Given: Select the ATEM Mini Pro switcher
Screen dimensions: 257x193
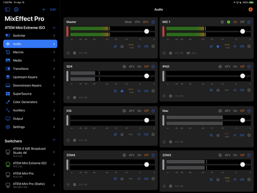Looking at the screenshot, I should click(x=30, y=175).
